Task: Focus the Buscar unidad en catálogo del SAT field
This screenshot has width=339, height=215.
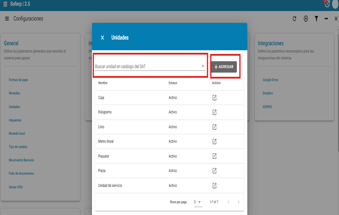Action: (150, 66)
